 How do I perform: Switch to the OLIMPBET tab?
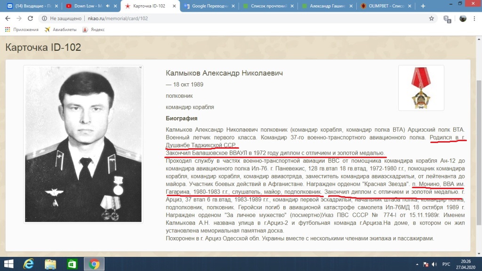coord(386,6)
